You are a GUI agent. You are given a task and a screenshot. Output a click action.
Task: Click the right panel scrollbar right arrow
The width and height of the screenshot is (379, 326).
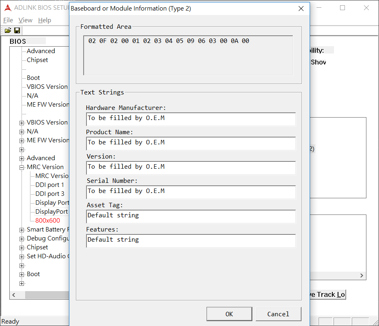(x=362, y=276)
